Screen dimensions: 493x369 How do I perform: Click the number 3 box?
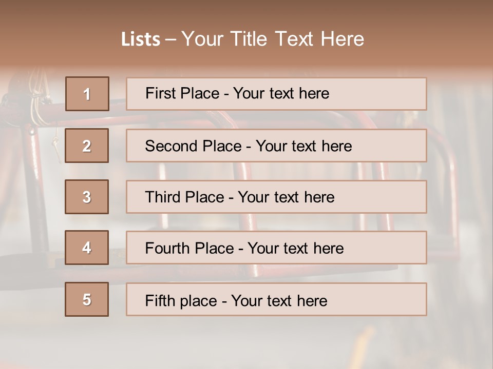87,197
